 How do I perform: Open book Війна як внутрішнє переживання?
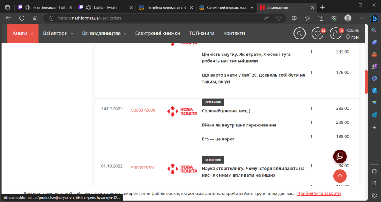(239, 125)
